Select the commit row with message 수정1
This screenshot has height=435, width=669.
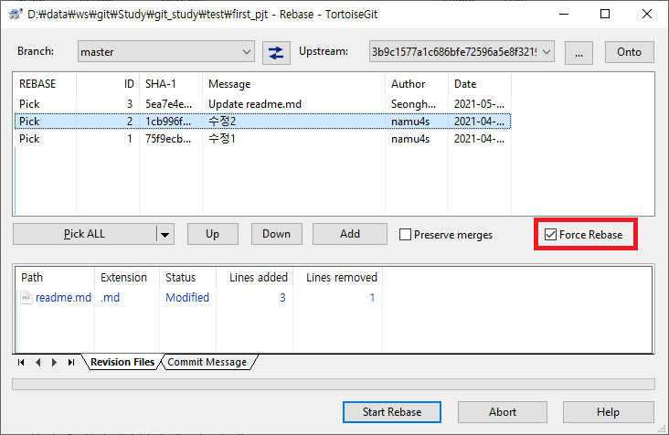[219, 139]
